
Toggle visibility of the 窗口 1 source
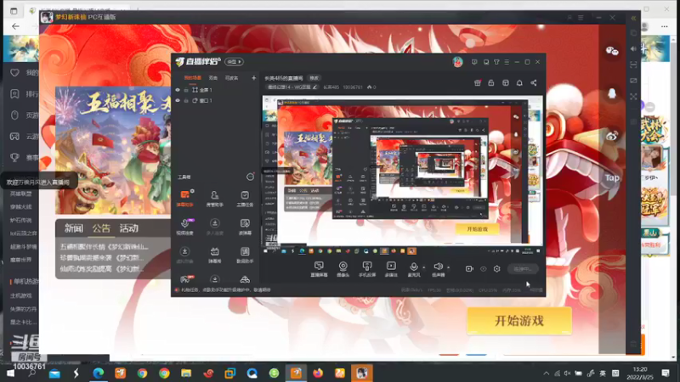[178, 100]
